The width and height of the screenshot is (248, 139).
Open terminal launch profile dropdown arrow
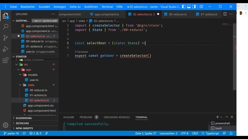pos(221,117)
